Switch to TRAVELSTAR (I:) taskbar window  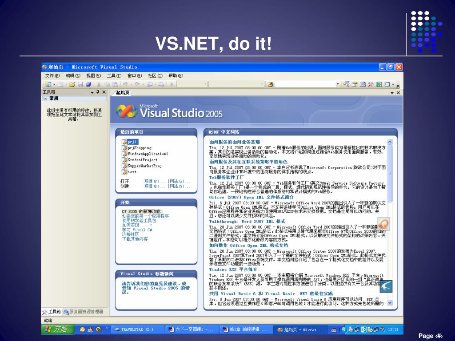click(137, 330)
